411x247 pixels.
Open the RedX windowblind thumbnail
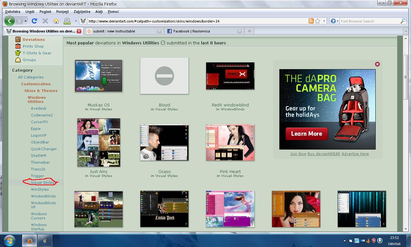[x=230, y=76]
